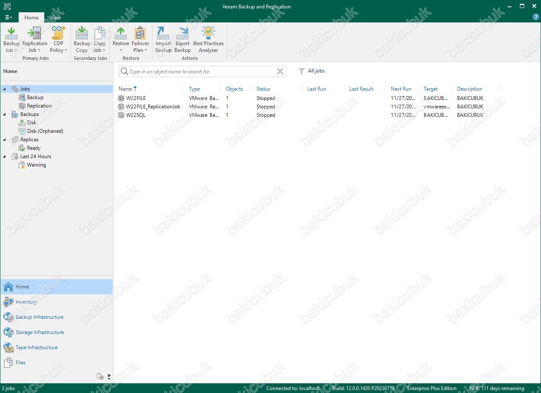Open the Failover Plan ribbon icon
This screenshot has width=541, height=393.
pos(140,33)
